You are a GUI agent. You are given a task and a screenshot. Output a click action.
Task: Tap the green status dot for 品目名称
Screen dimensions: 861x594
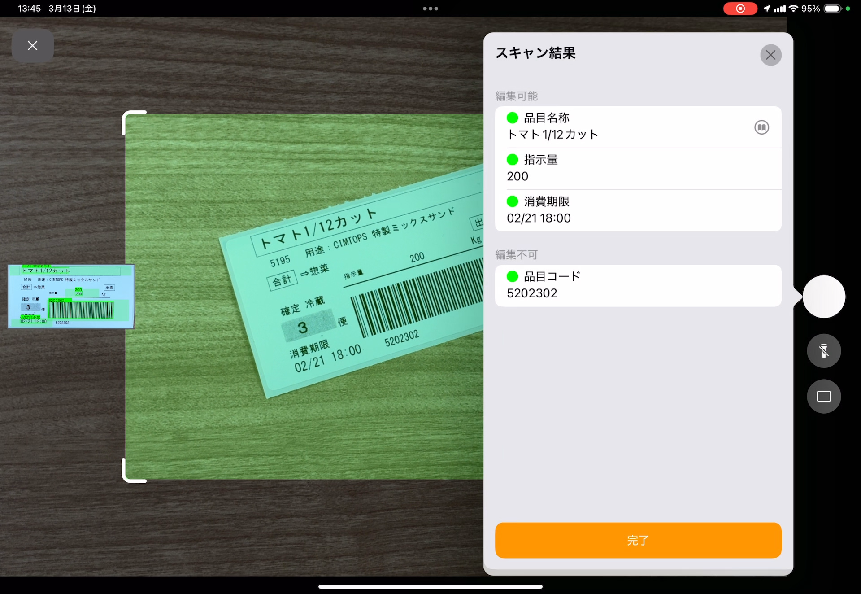tap(512, 118)
